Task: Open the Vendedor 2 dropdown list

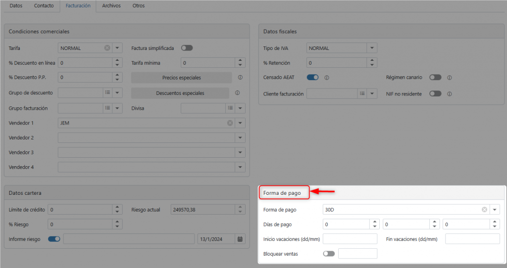Action: pos(240,138)
